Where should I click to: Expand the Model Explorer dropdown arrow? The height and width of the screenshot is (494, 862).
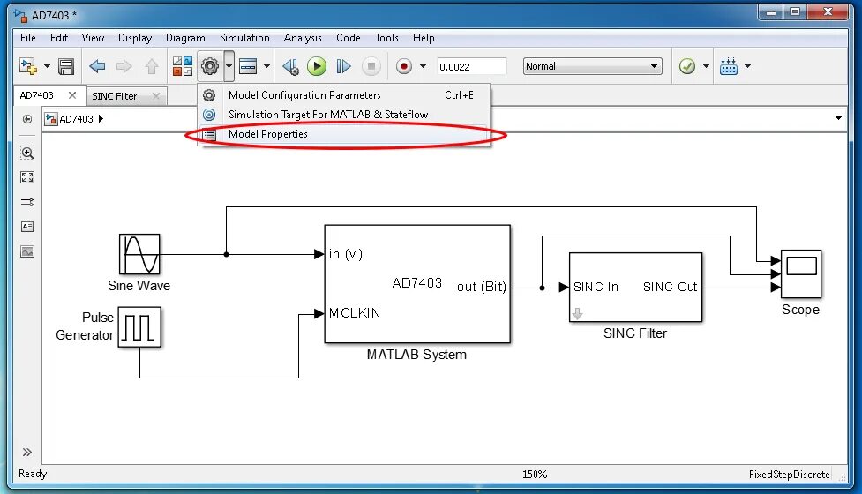coord(266,66)
